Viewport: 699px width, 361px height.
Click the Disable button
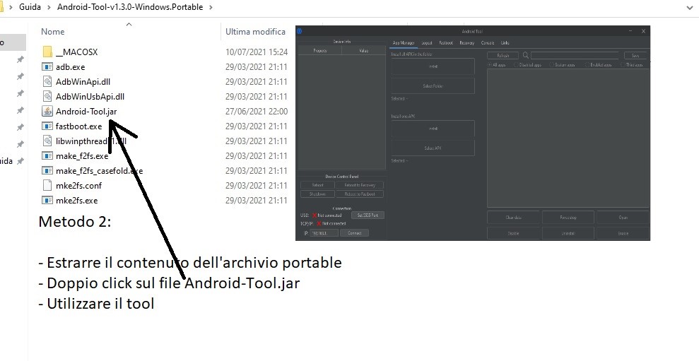[514, 233]
